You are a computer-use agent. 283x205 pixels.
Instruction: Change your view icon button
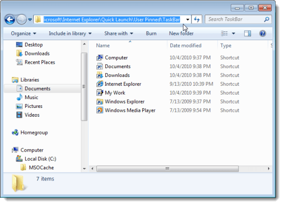pyautogui.click(x=224, y=33)
